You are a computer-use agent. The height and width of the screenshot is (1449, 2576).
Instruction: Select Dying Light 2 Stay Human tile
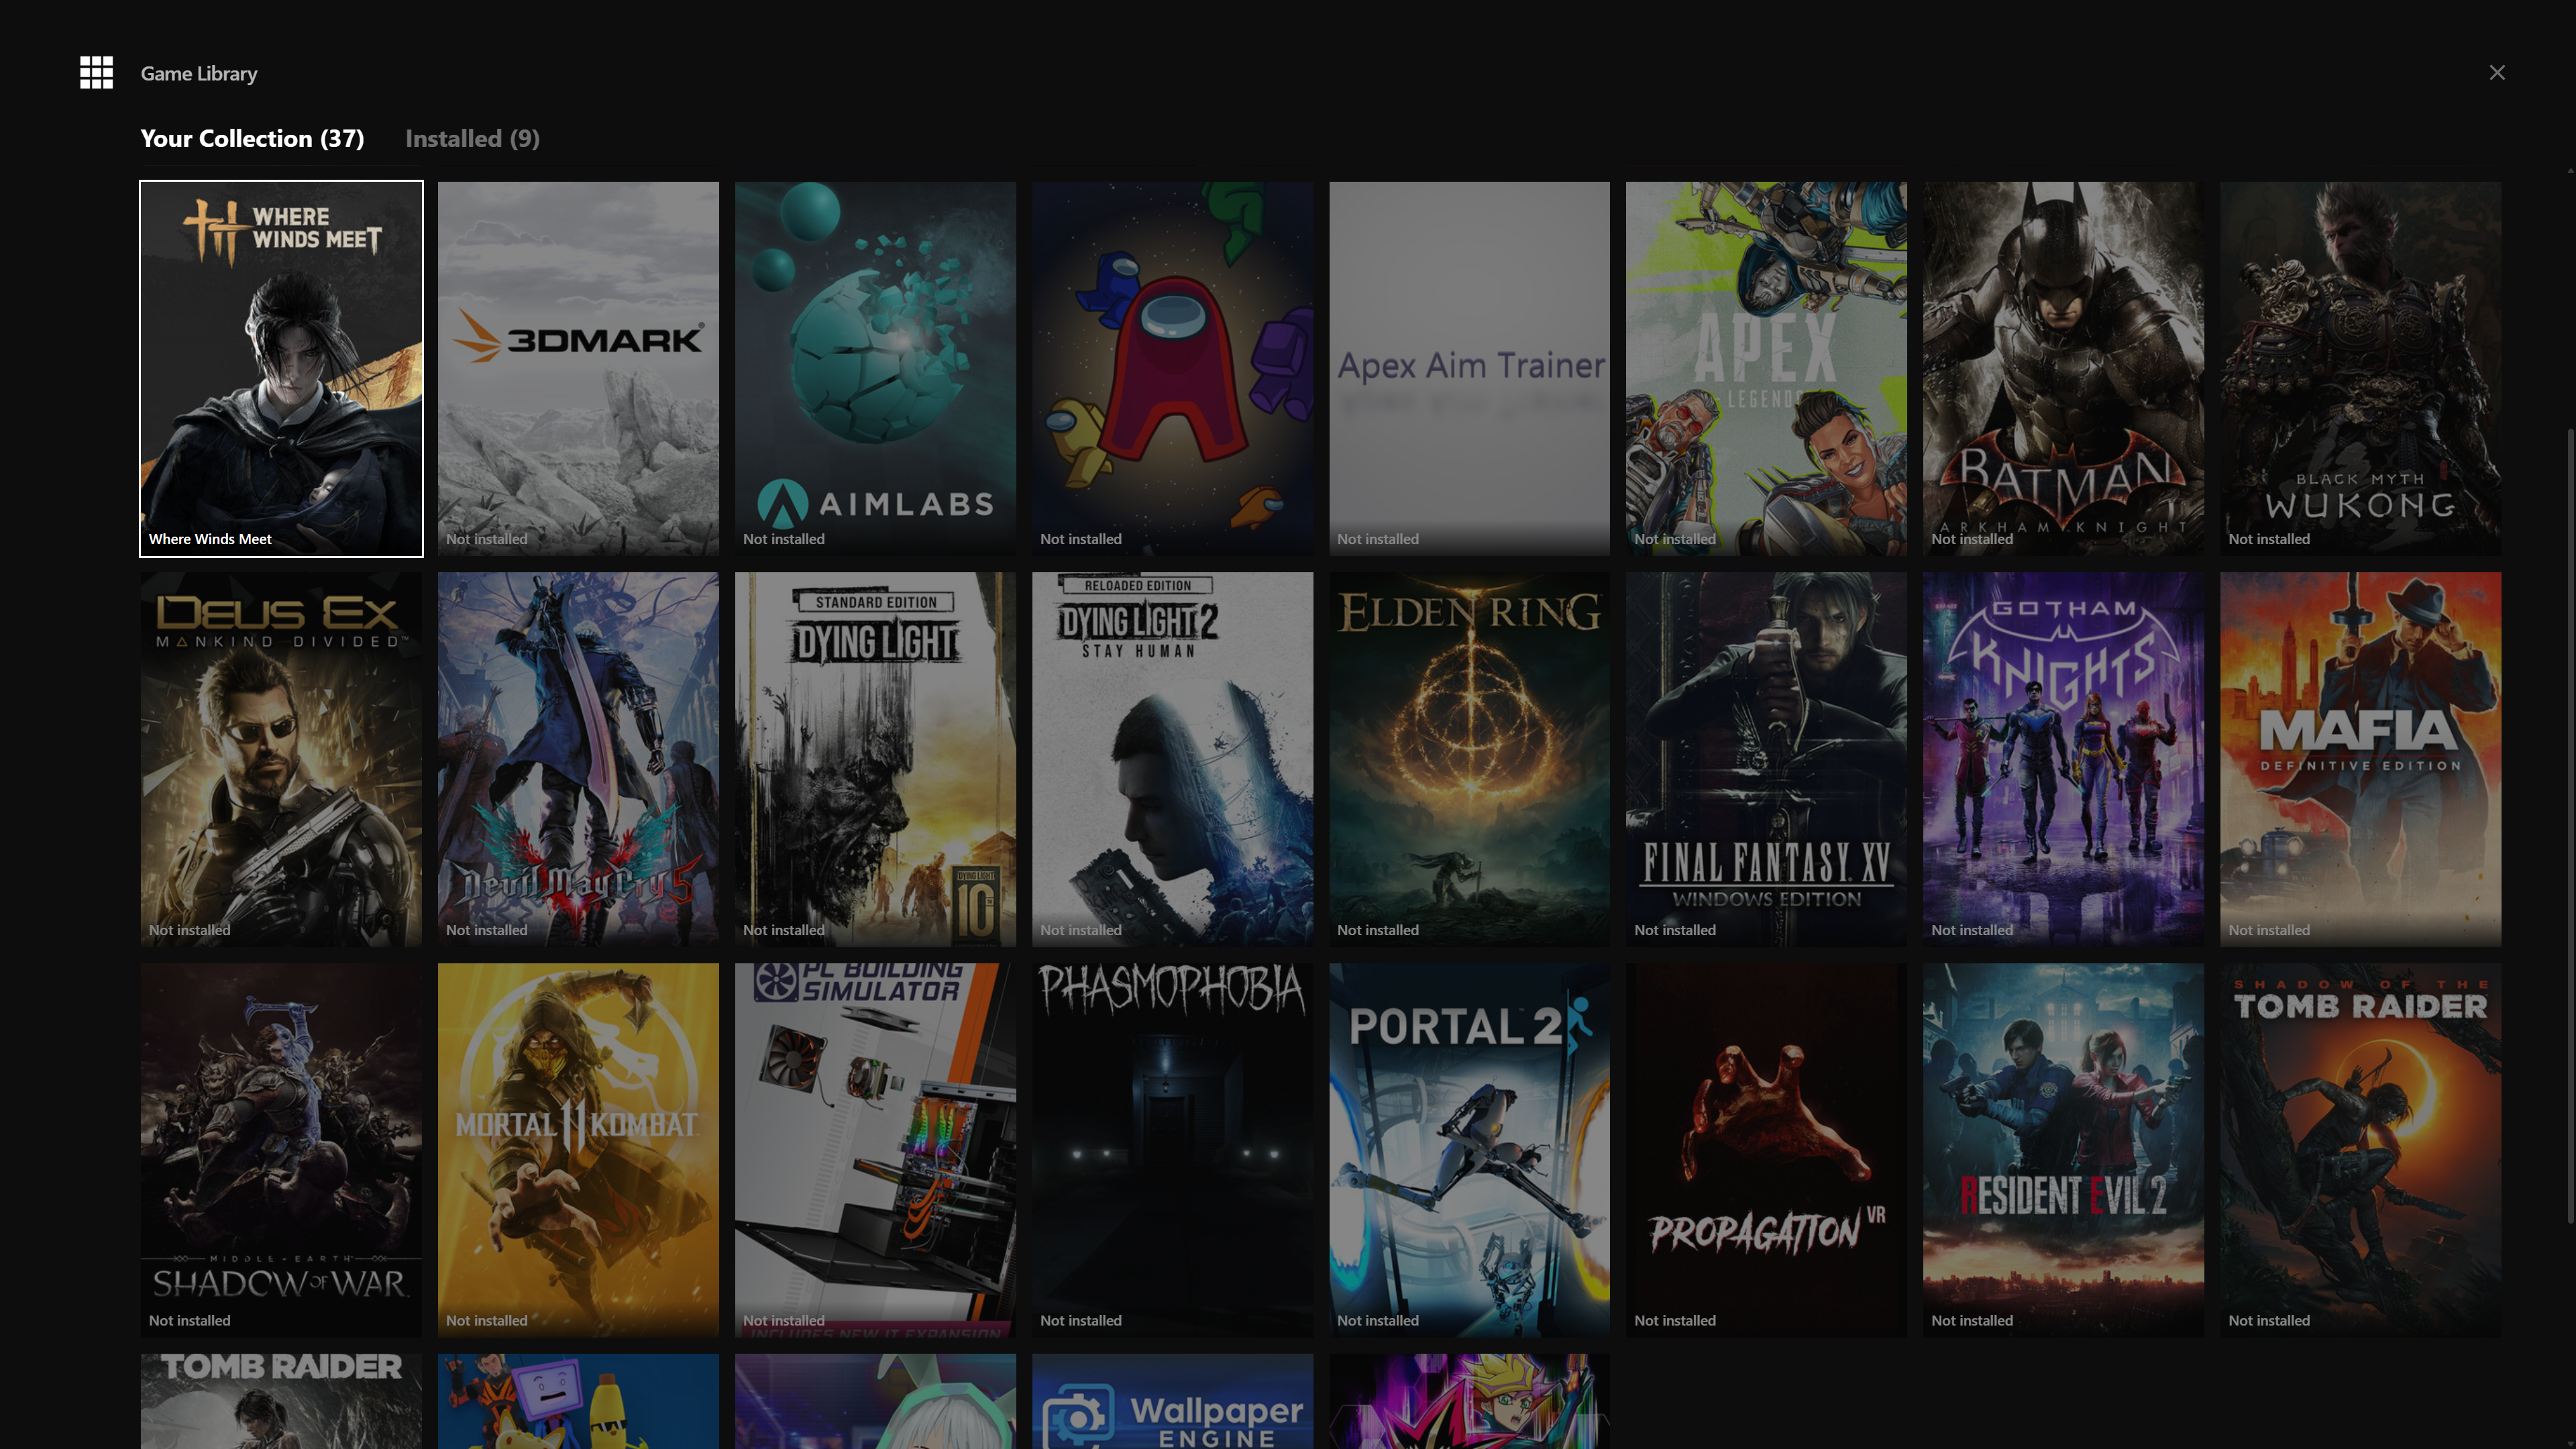[1172, 759]
